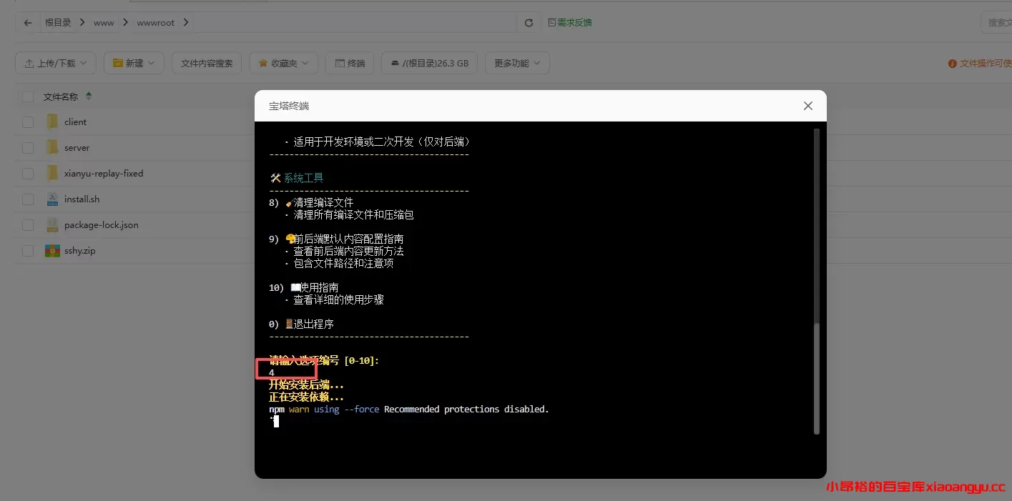
Task: Open the 终端 terminal tool
Action: pos(349,63)
